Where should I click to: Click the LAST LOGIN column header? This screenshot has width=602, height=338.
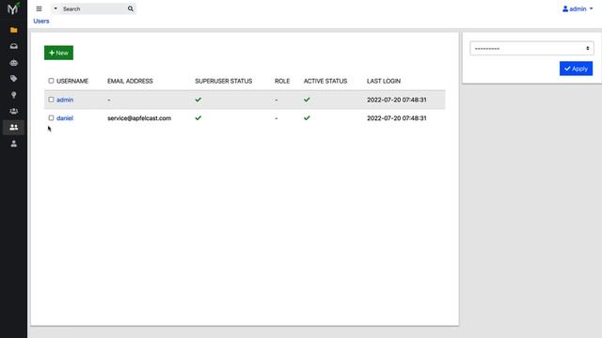point(384,81)
